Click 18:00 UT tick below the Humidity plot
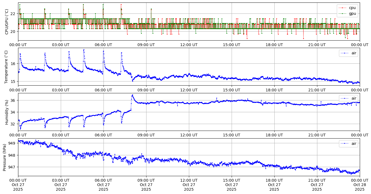Viewport: 371px width, 194px height. (x=274, y=135)
